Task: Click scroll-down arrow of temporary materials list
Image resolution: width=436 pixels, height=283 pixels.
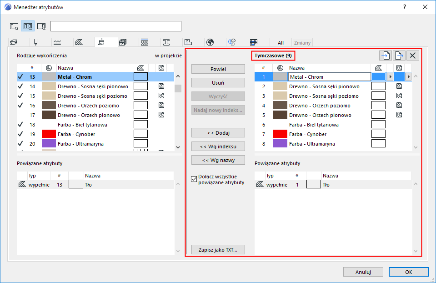Action: tap(416, 147)
